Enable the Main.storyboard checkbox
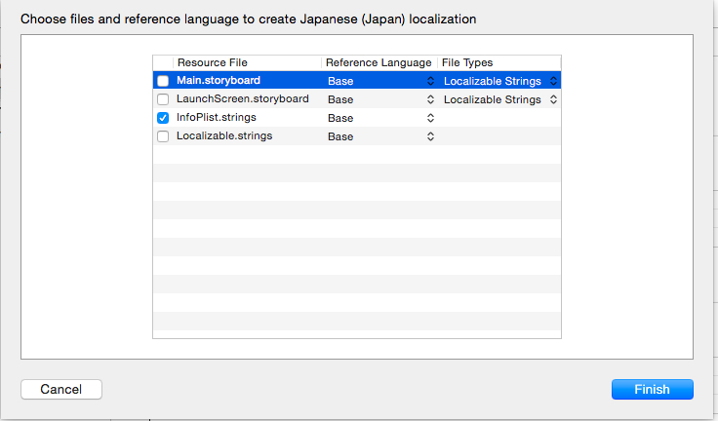The image size is (718, 421). pos(163,81)
